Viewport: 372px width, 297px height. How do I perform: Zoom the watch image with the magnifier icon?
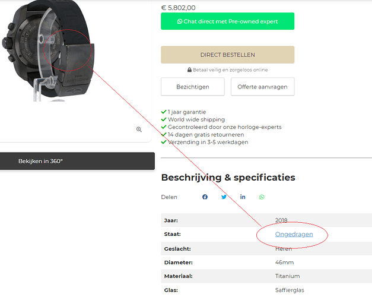[x=139, y=129]
